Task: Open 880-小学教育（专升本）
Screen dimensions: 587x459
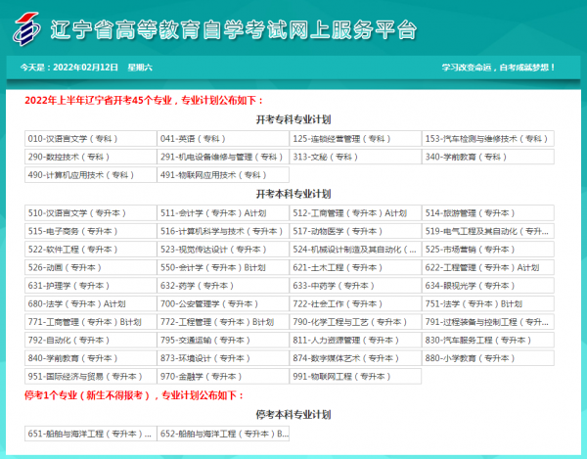Action: pyautogui.click(x=488, y=358)
